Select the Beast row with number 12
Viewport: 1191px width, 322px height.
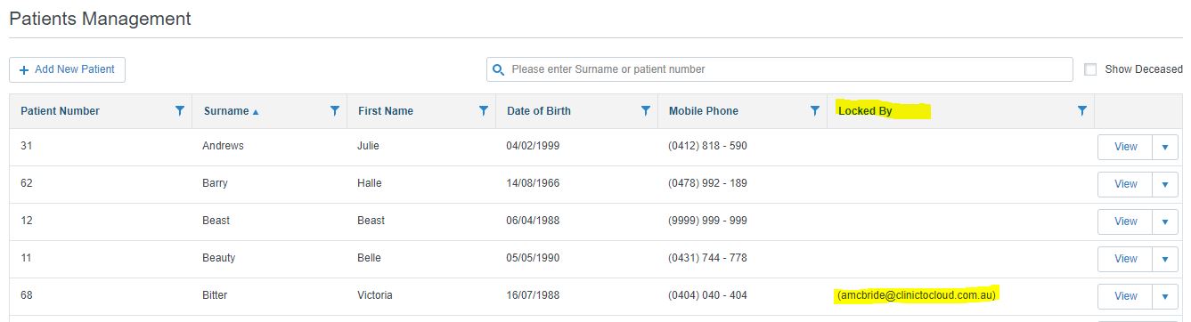pos(595,221)
